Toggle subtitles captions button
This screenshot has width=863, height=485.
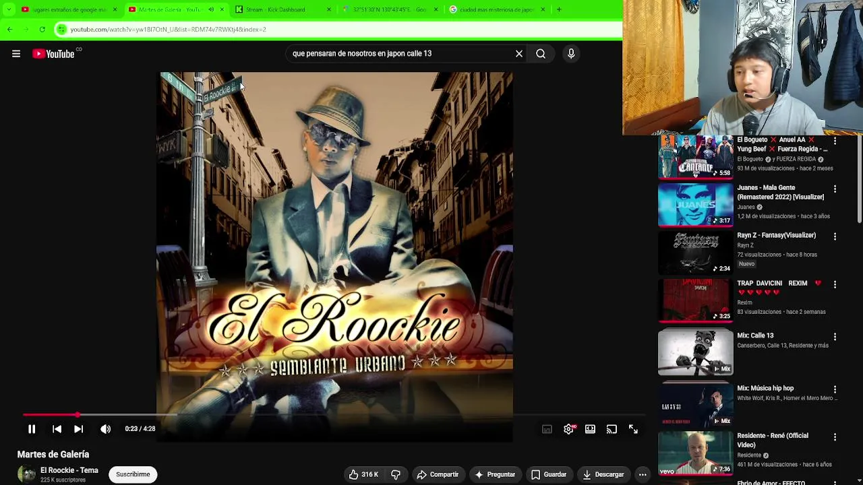click(547, 429)
